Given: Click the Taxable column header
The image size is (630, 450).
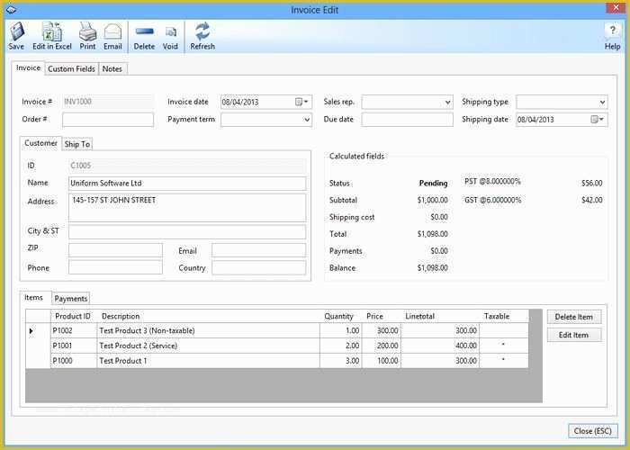Looking at the screenshot, I should coord(504,316).
